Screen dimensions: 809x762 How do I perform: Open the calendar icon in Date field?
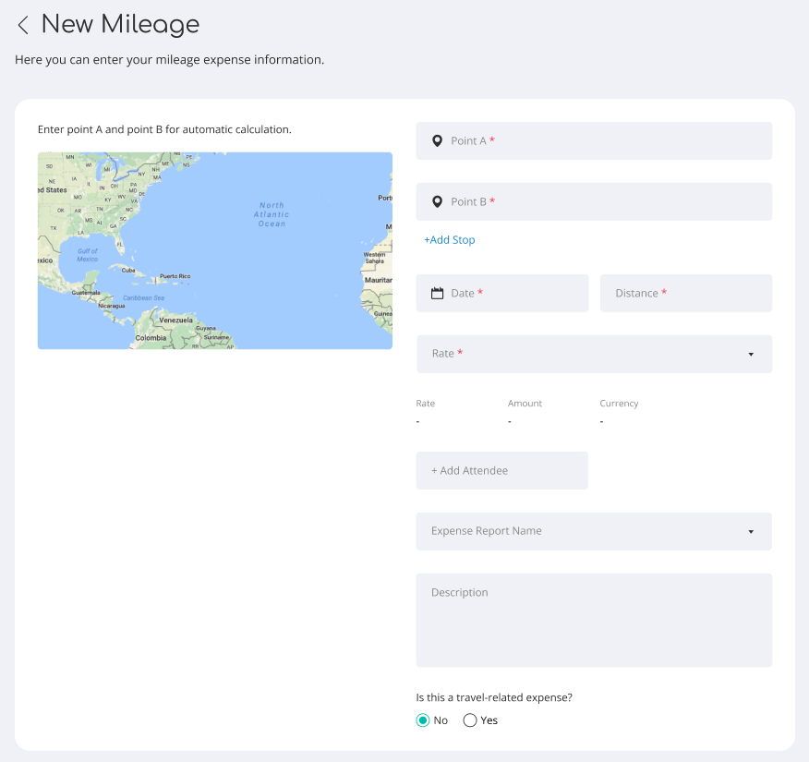point(437,293)
